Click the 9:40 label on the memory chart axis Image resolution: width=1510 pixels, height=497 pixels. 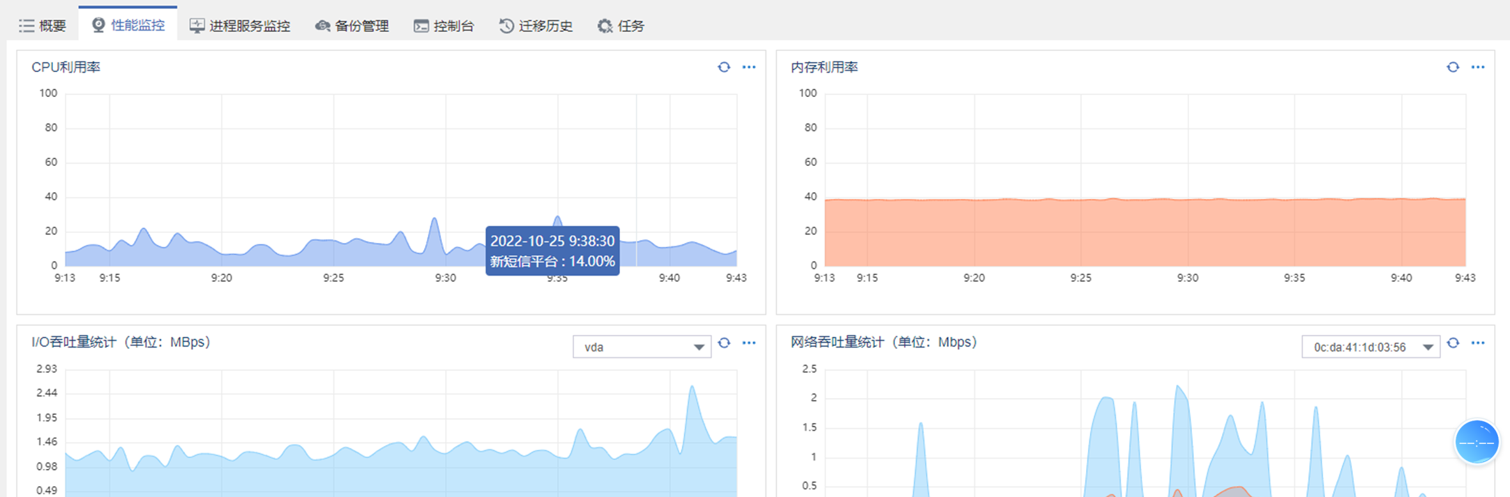tap(1401, 278)
